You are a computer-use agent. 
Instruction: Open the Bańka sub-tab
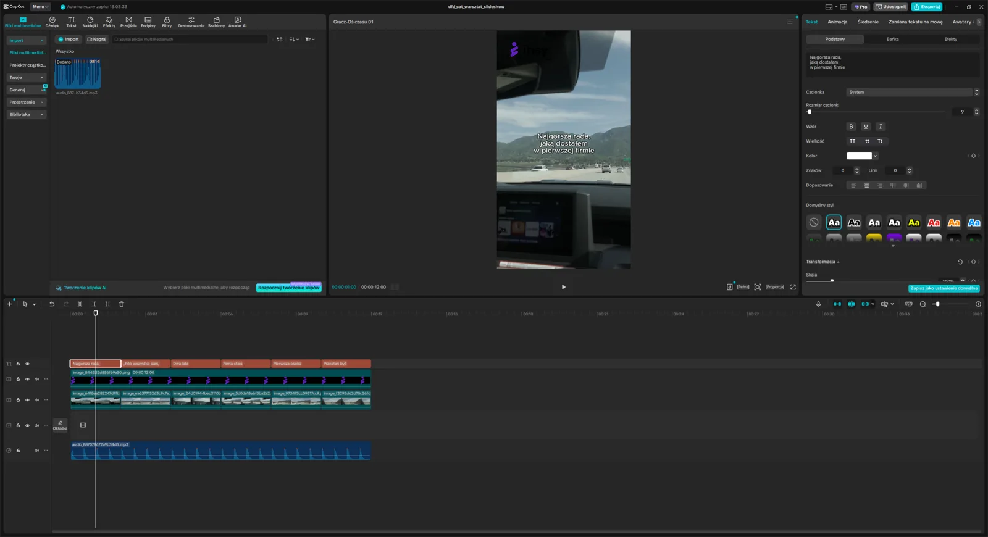pos(892,39)
